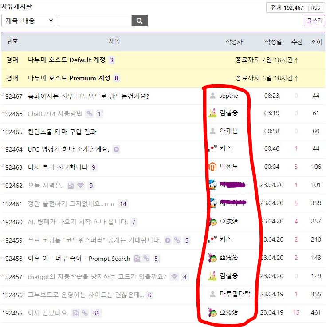
Task: Open post 그누보드로 운영하는 사이트는 괜찮은데...
Action: coord(86,295)
